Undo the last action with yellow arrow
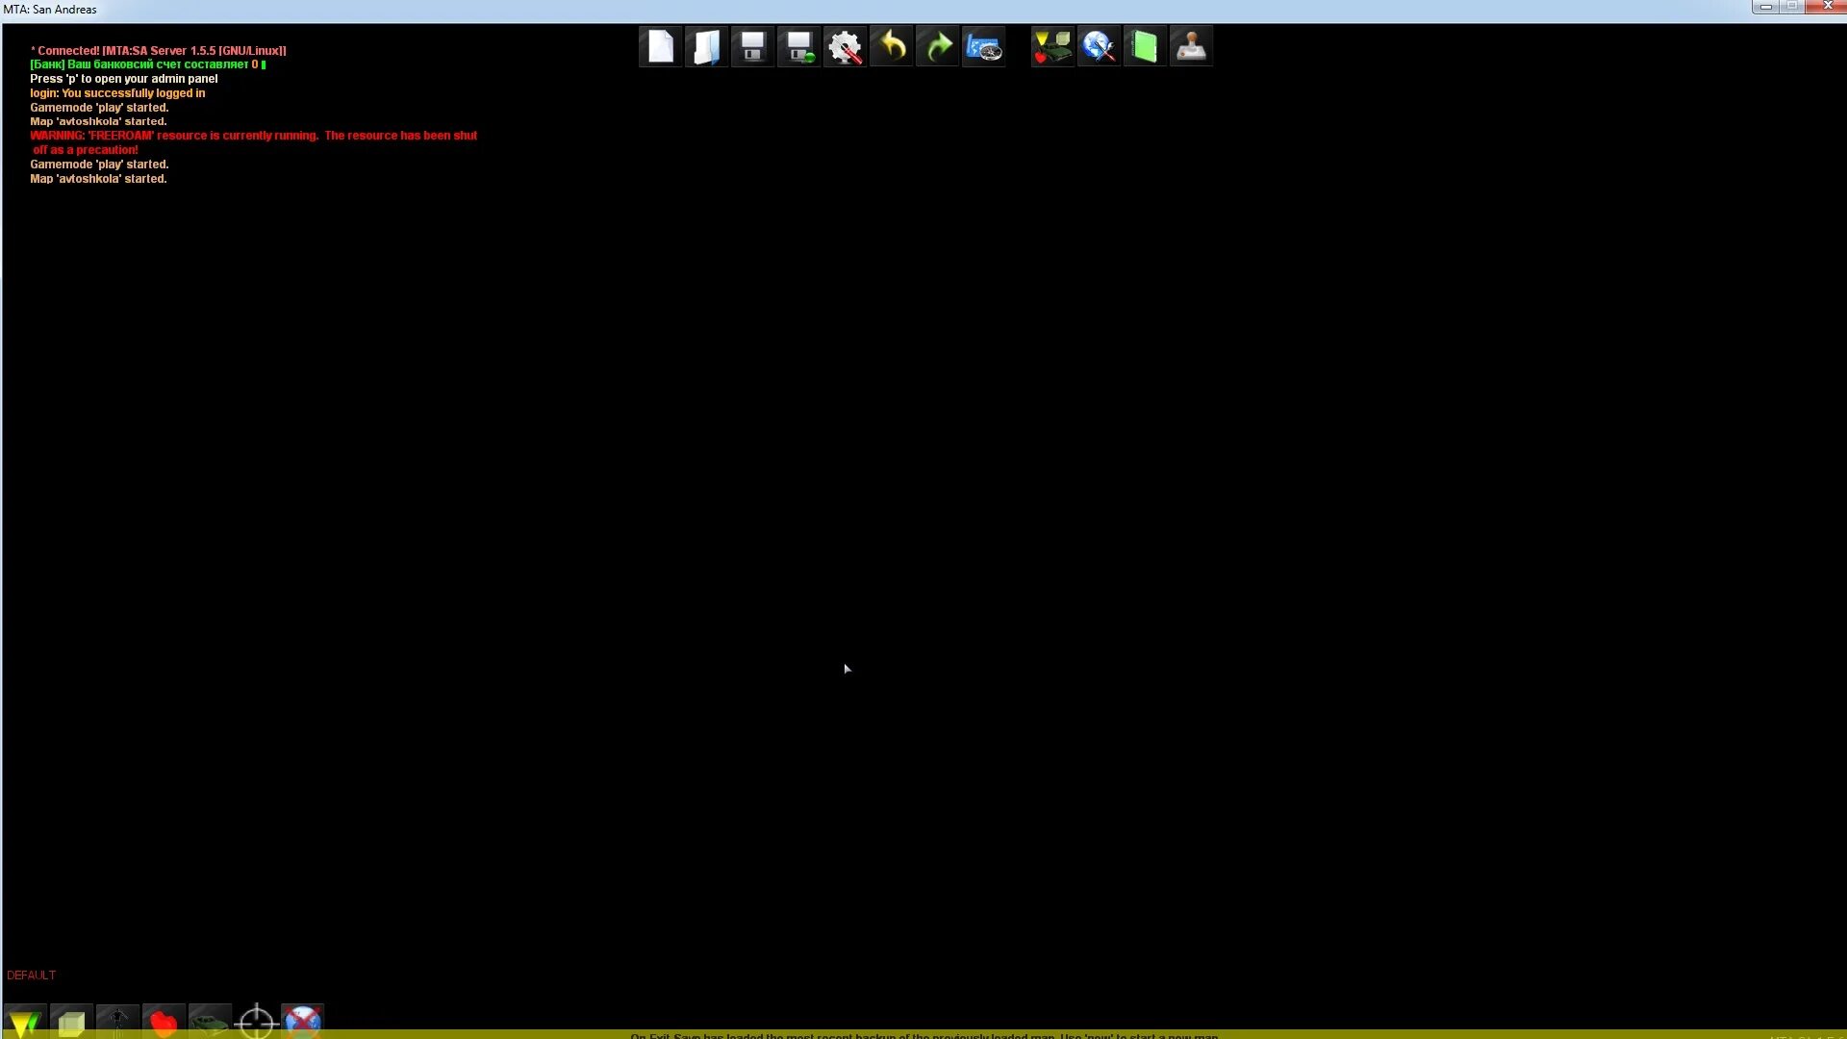 pyautogui.click(x=892, y=46)
